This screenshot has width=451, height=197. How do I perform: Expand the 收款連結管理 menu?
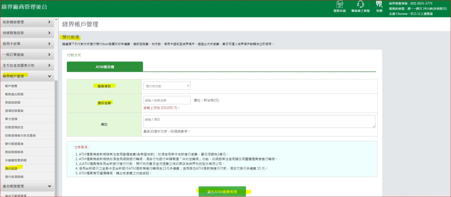click(27, 22)
